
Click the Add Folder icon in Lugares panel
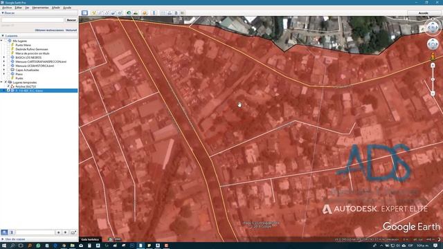(73, 232)
